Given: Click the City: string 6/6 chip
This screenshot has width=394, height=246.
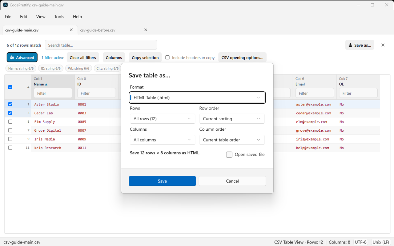Looking at the screenshot, I should coord(107,69).
